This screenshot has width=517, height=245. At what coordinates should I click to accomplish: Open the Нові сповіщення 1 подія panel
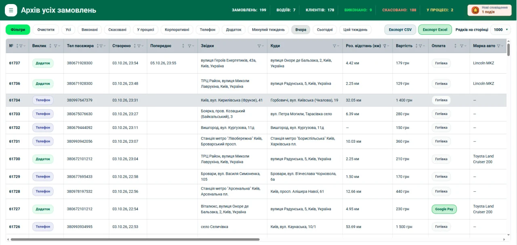coord(489,10)
